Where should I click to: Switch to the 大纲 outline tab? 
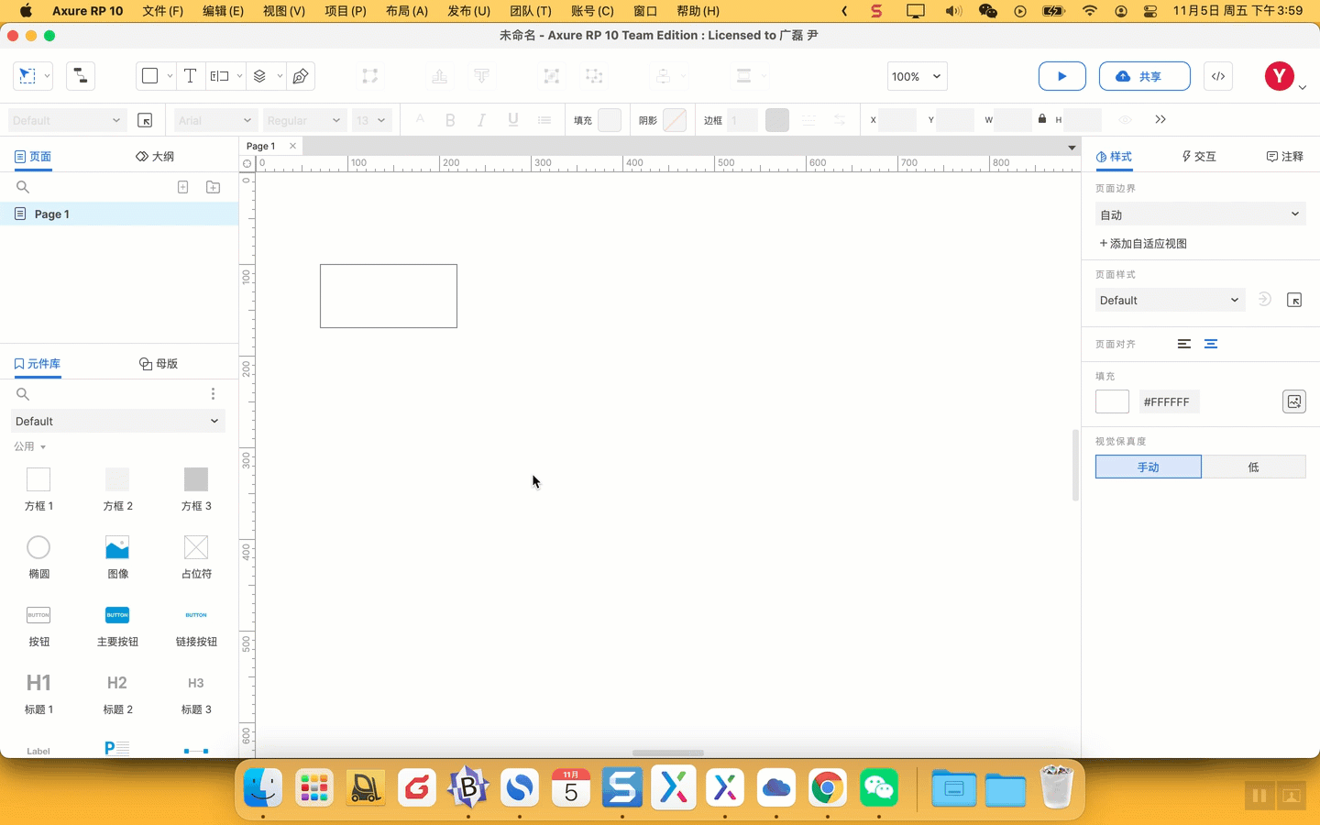click(x=155, y=157)
